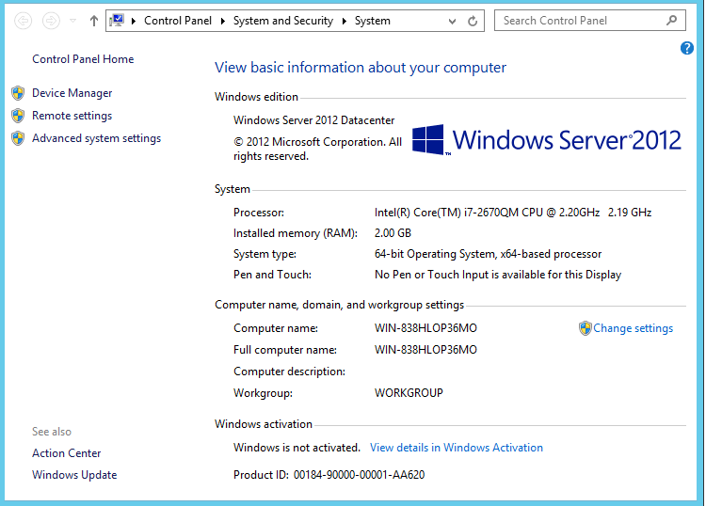Click the 2.00 GB RAM value
This screenshot has width=706, height=506.
click(x=393, y=233)
